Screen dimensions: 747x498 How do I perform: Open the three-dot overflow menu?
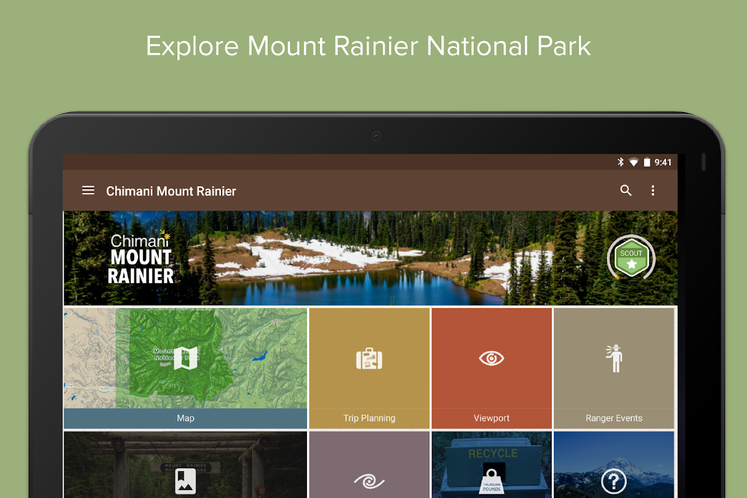click(x=653, y=190)
